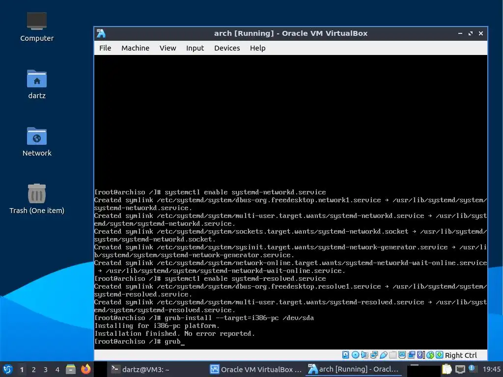This screenshot has width=503, height=377.
Task: Click the network connection tray icon
Action: [460, 369]
